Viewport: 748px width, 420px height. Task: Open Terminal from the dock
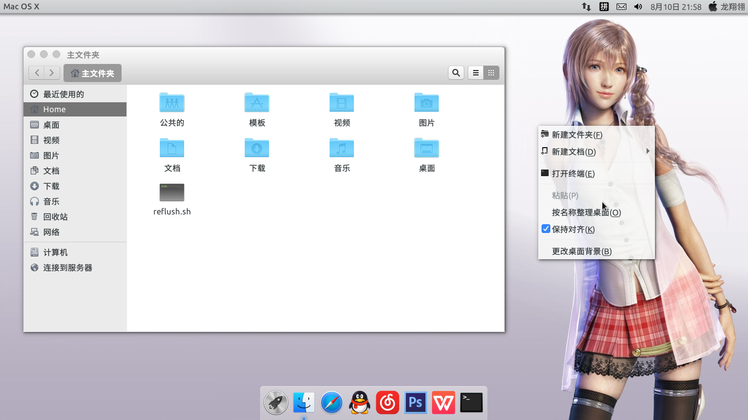coord(471,402)
